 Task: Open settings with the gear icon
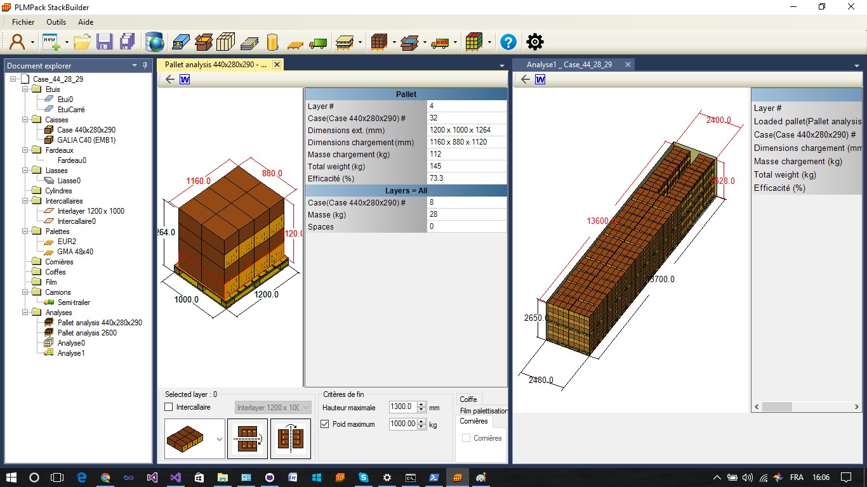coord(535,42)
